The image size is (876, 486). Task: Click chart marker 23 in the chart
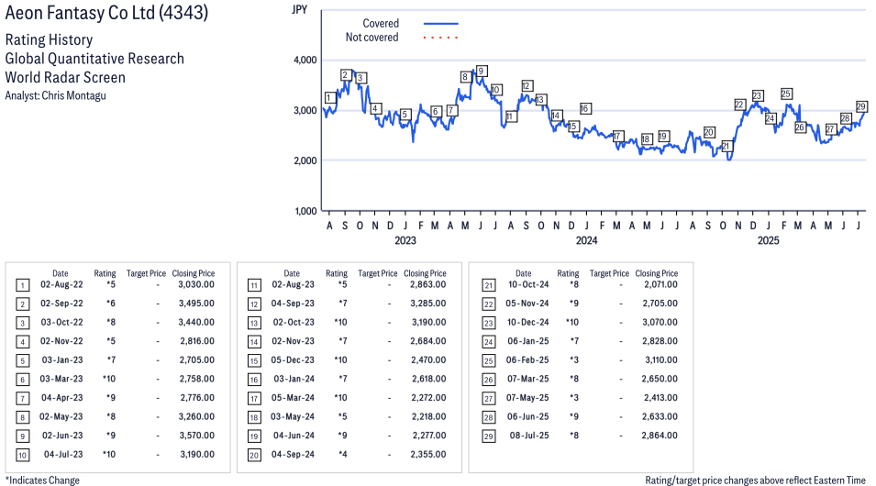point(757,95)
